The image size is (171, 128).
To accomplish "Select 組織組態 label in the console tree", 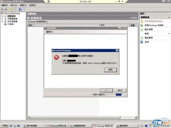I will [x=11, y=16].
